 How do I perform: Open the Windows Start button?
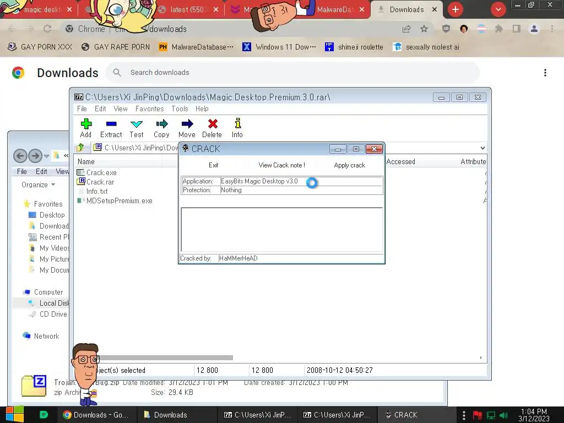pos(15,414)
